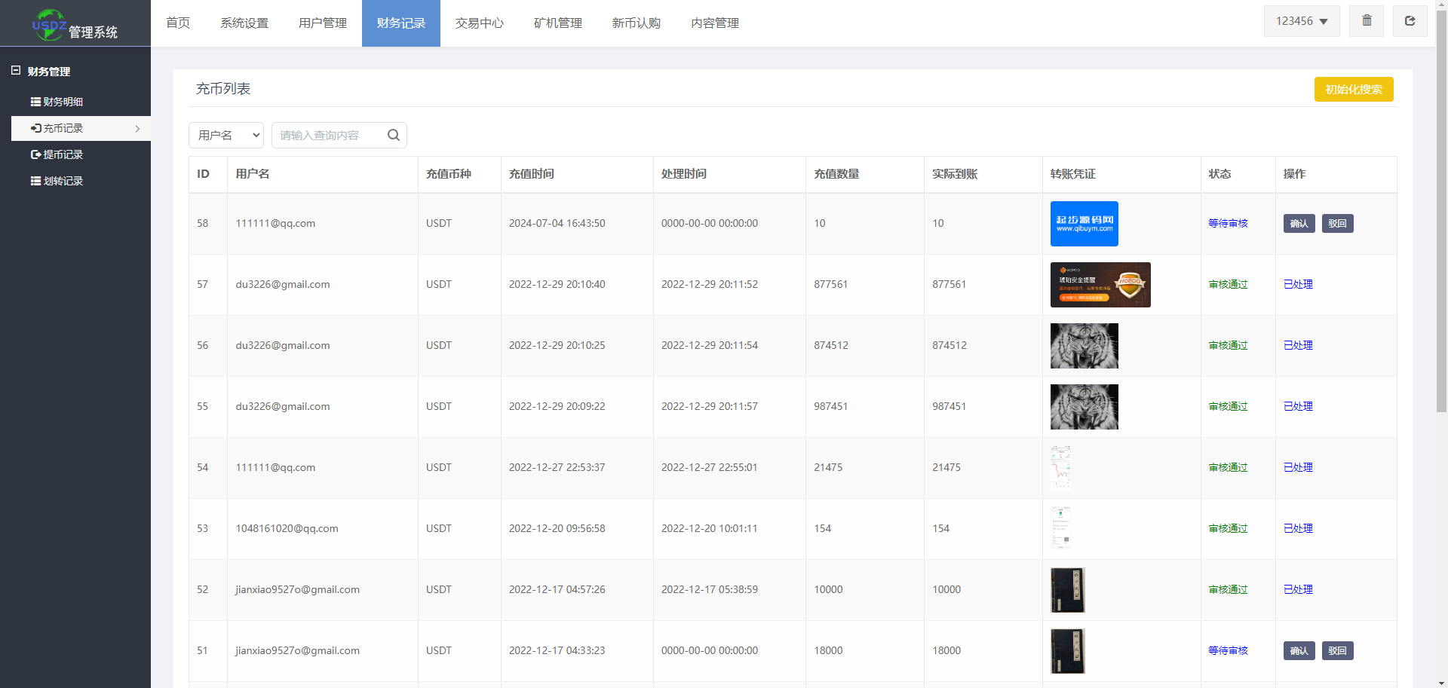Reject deposit record ID 51

click(x=1337, y=650)
